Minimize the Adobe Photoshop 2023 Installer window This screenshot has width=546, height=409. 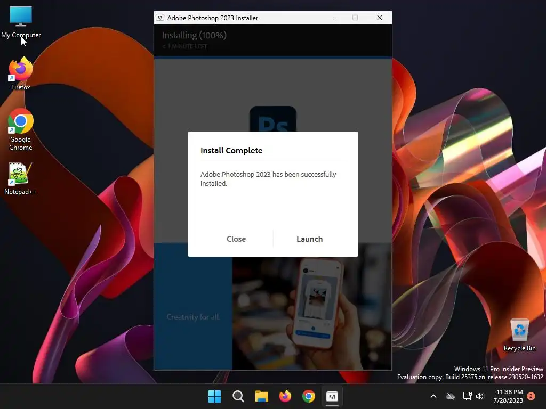331,18
